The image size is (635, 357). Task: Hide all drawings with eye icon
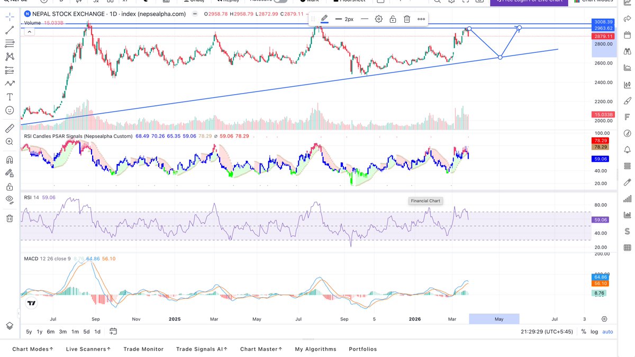click(x=10, y=199)
